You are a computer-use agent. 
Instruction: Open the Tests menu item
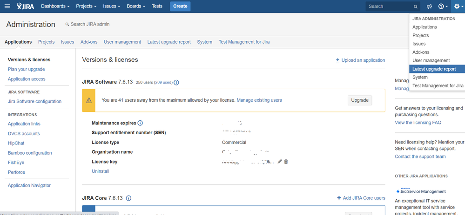(x=157, y=6)
